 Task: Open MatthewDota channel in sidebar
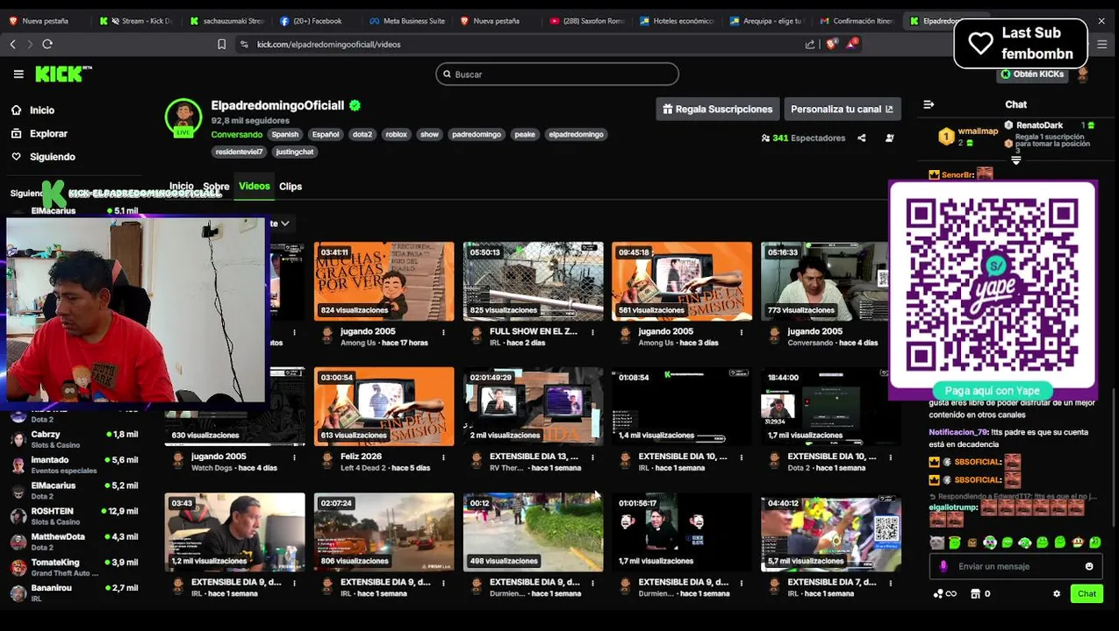(x=75, y=541)
